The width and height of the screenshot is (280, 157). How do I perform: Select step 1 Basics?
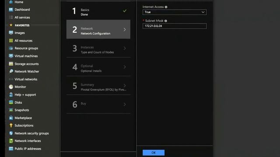click(98, 11)
